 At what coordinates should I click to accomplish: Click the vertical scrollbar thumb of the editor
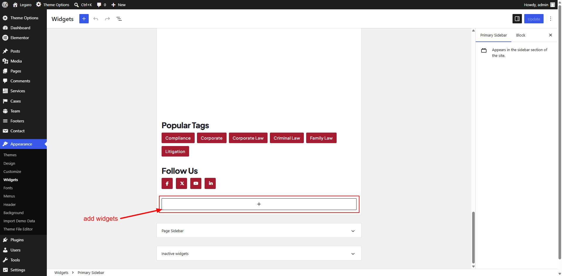coord(473,237)
